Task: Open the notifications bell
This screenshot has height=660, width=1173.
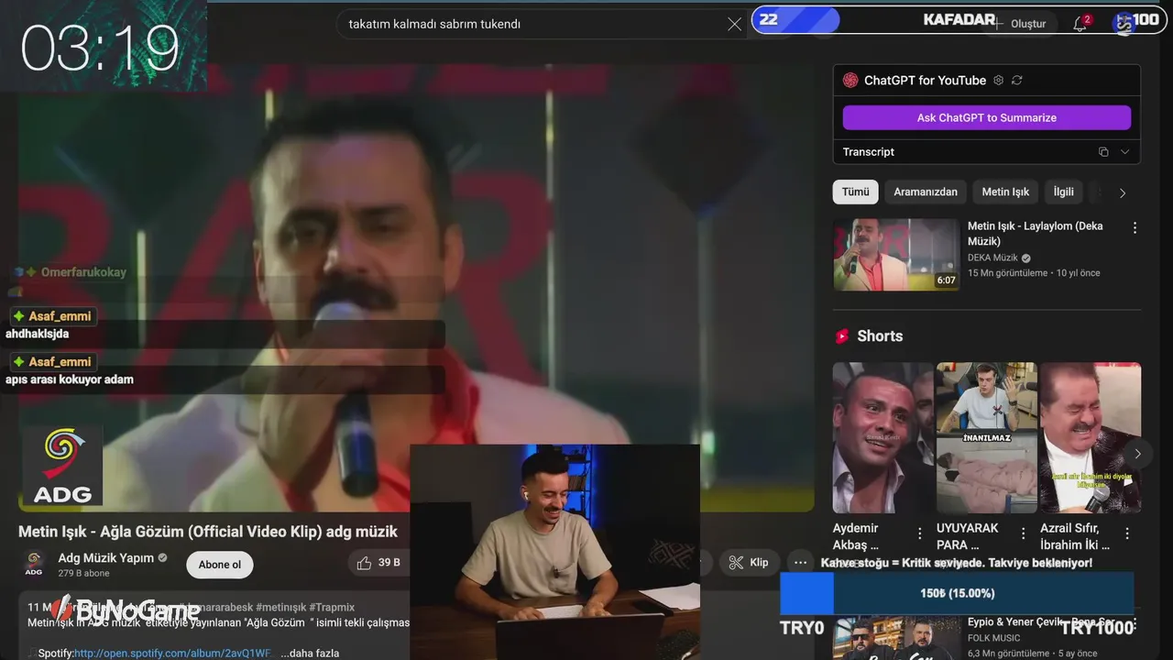Action: (x=1080, y=24)
